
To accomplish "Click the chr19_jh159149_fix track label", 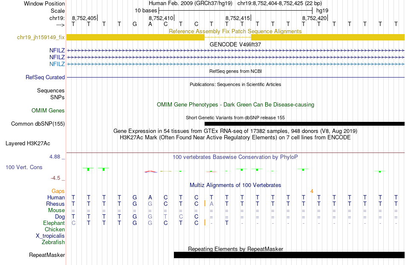I will (x=41, y=37).
